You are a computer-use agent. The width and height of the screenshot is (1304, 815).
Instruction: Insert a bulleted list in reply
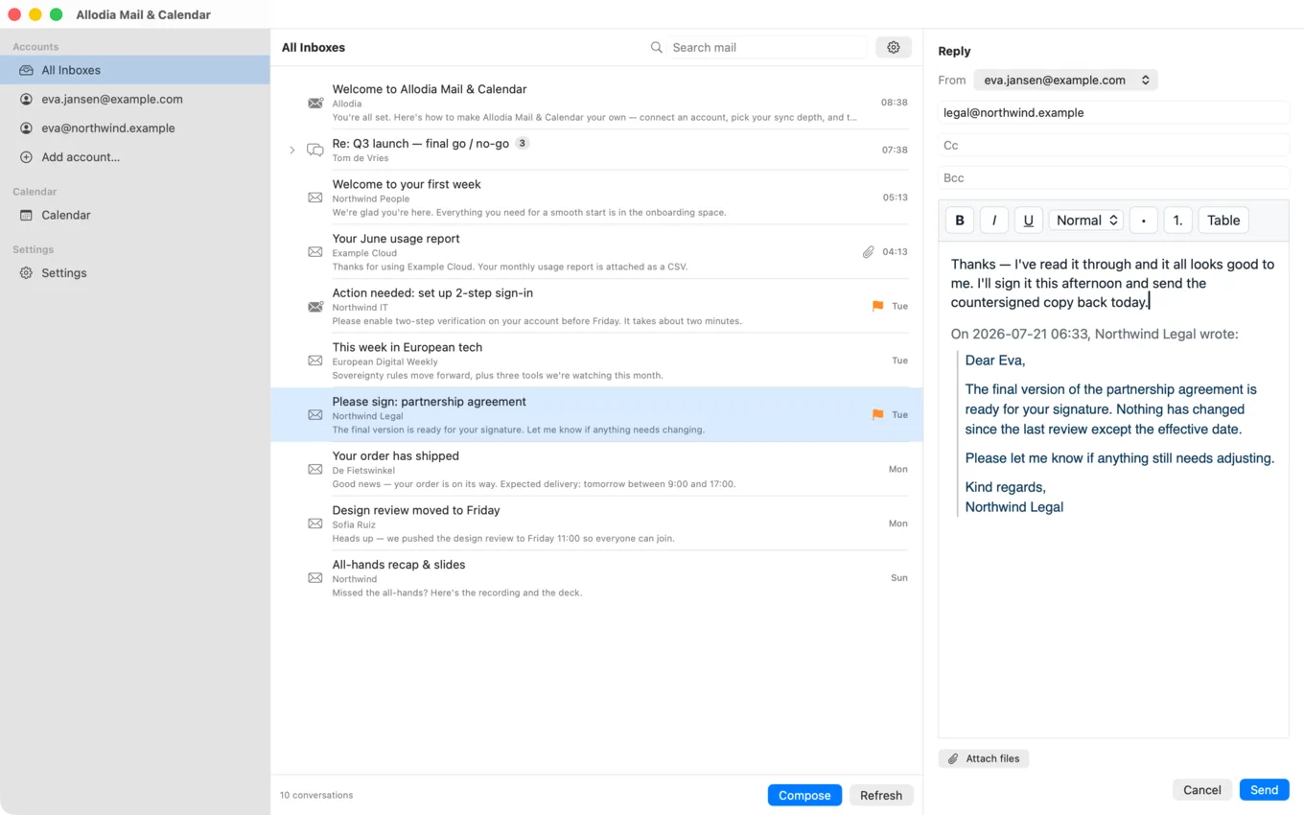coord(1144,221)
